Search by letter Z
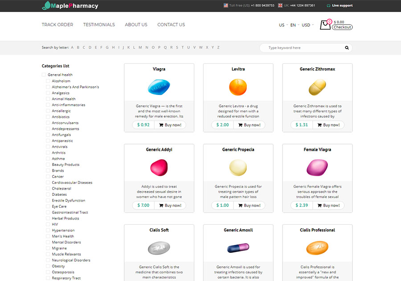The height and width of the screenshot is (281, 401). point(218,47)
